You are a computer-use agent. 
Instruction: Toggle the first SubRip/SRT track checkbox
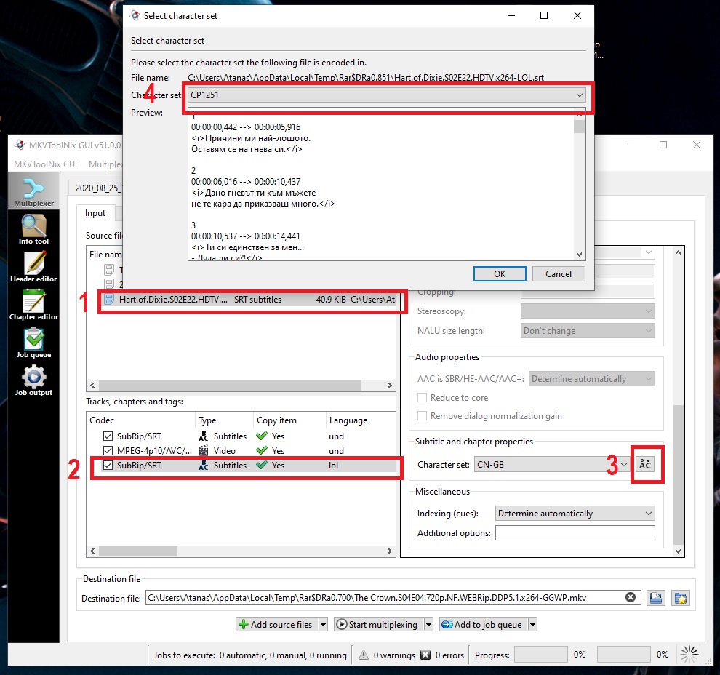[x=108, y=436]
